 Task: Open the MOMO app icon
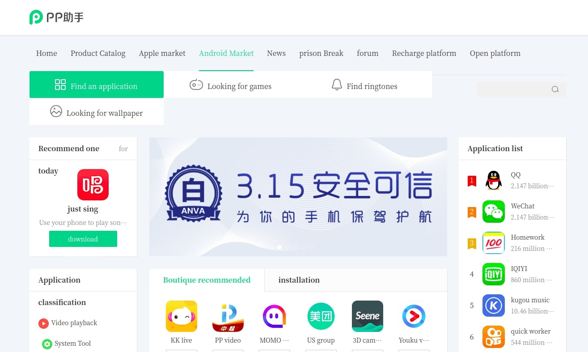click(275, 316)
